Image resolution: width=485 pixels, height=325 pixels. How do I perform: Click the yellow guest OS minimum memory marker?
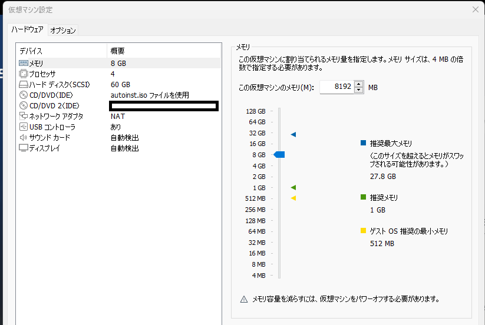[x=293, y=198]
